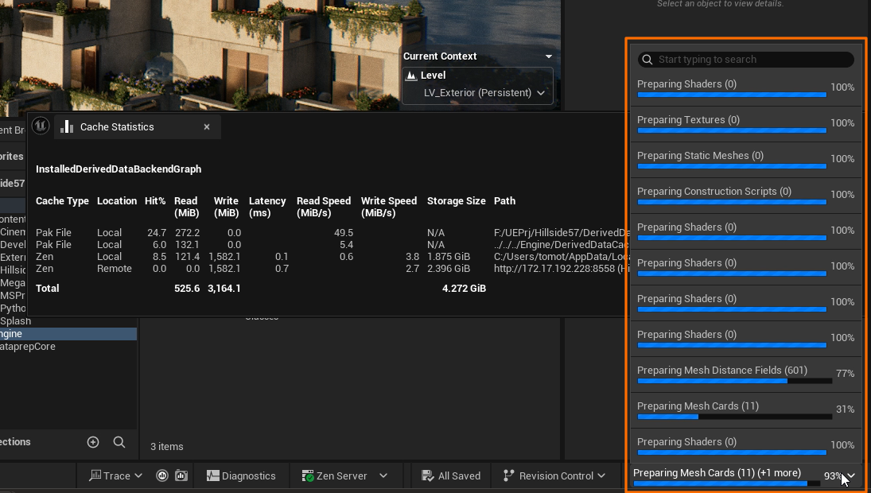Click the Zen Server status icon

coord(309,476)
